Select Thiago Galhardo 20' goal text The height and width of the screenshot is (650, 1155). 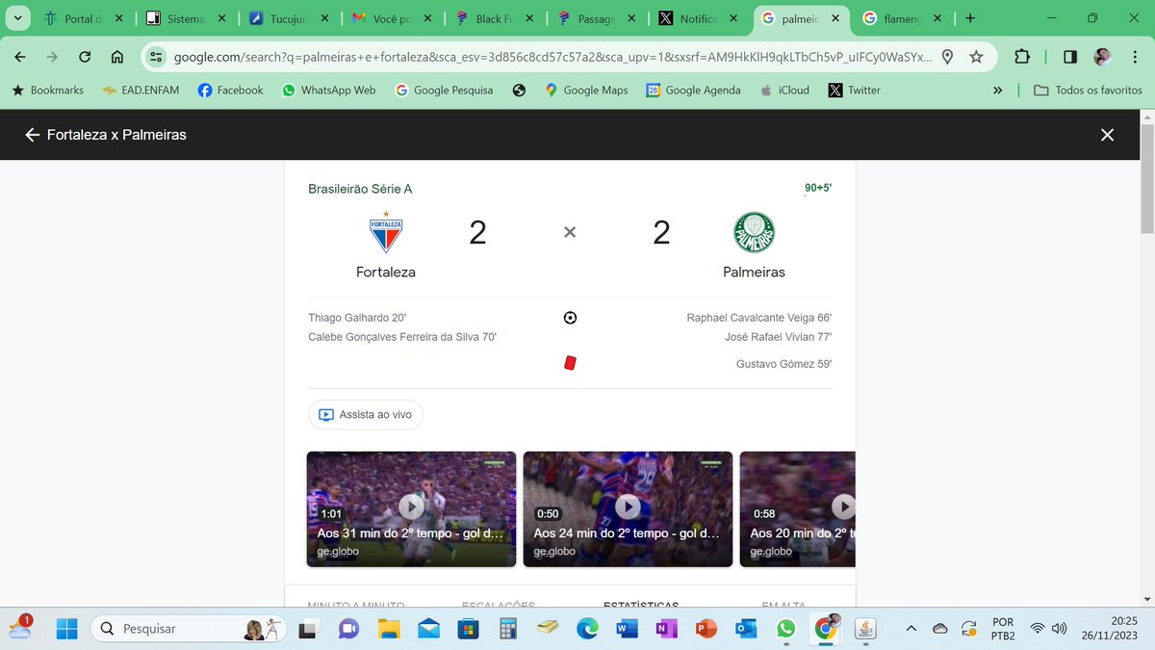[x=358, y=318]
